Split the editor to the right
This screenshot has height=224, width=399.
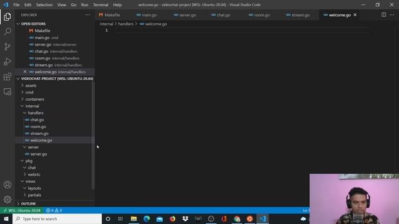[383, 15]
